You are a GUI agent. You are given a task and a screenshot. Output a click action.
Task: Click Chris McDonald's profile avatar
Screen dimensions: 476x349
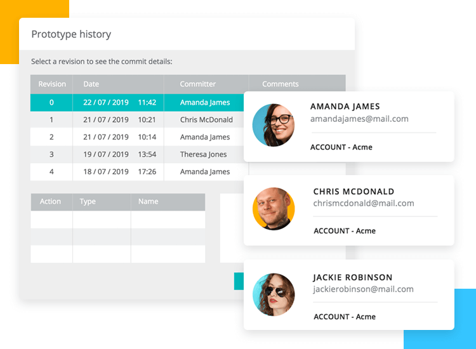tap(274, 209)
